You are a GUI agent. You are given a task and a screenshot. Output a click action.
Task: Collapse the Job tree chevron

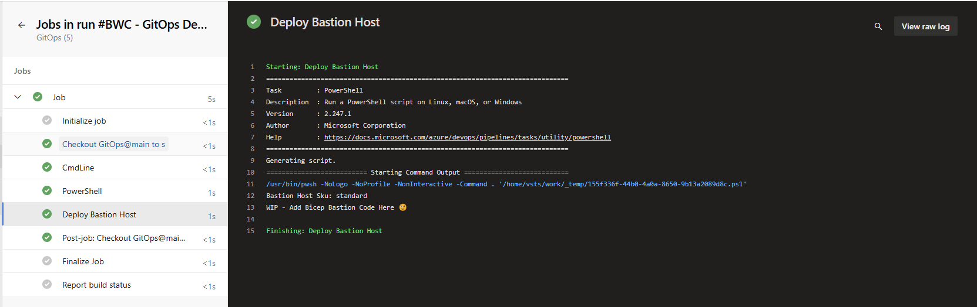[x=18, y=97]
